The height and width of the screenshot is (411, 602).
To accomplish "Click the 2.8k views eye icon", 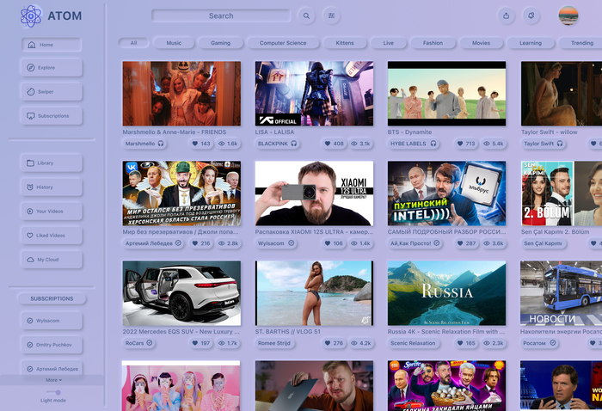I will point(222,243).
